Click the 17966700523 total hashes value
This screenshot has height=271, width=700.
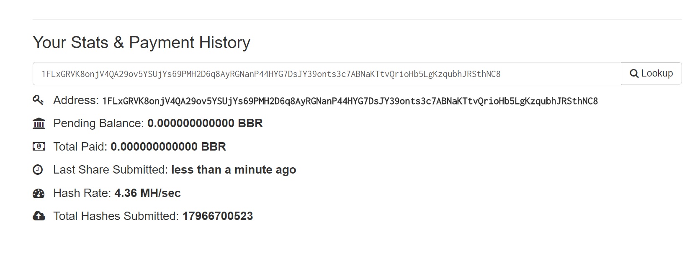pyautogui.click(x=218, y=216)
